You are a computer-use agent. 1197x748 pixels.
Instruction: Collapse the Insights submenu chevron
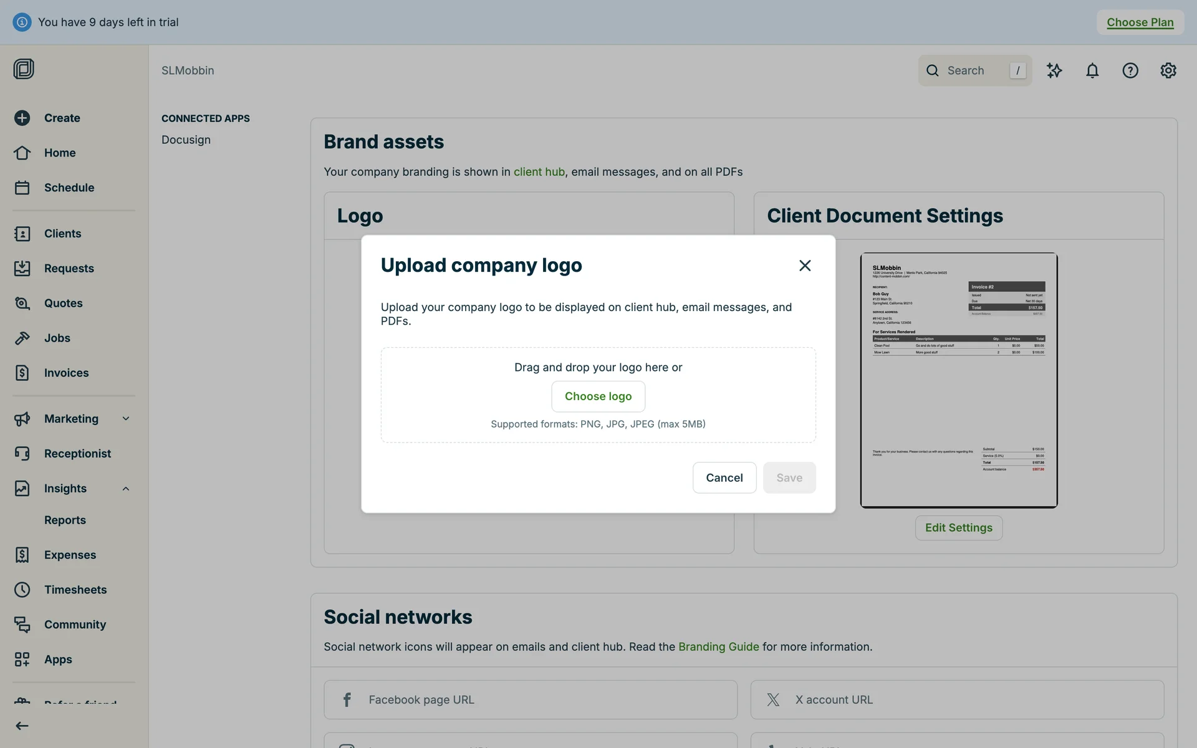(126, 489)
